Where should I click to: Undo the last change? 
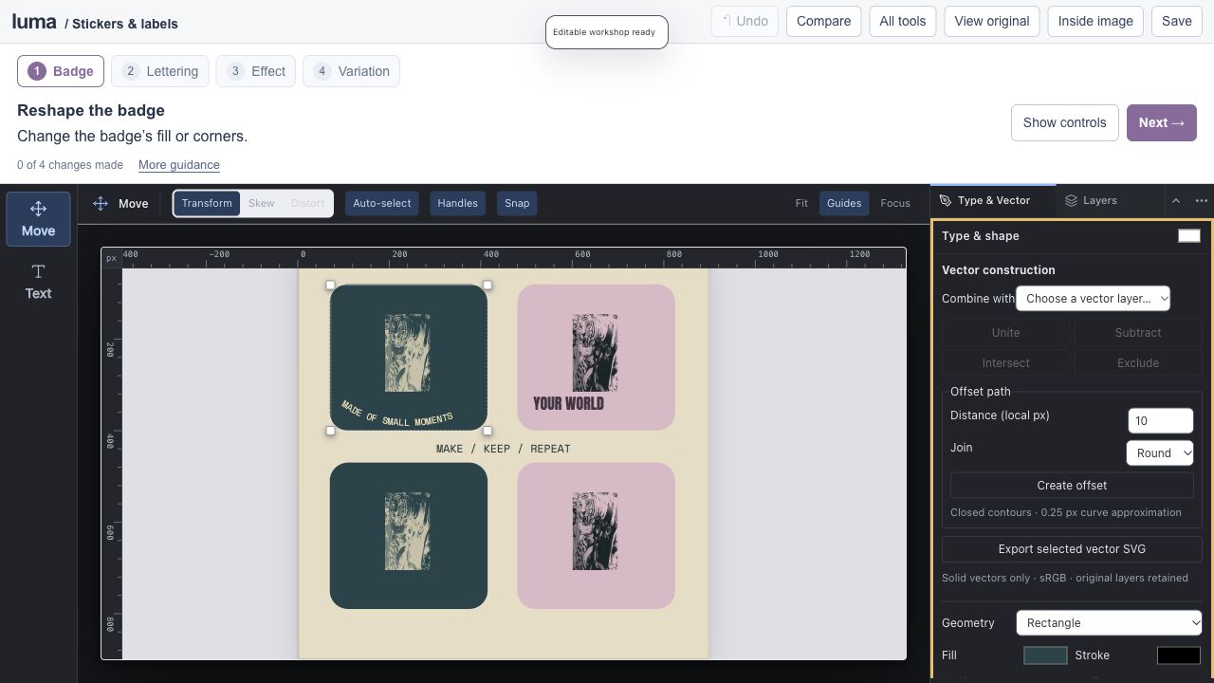pyautogui.click(x=745, y=21)
